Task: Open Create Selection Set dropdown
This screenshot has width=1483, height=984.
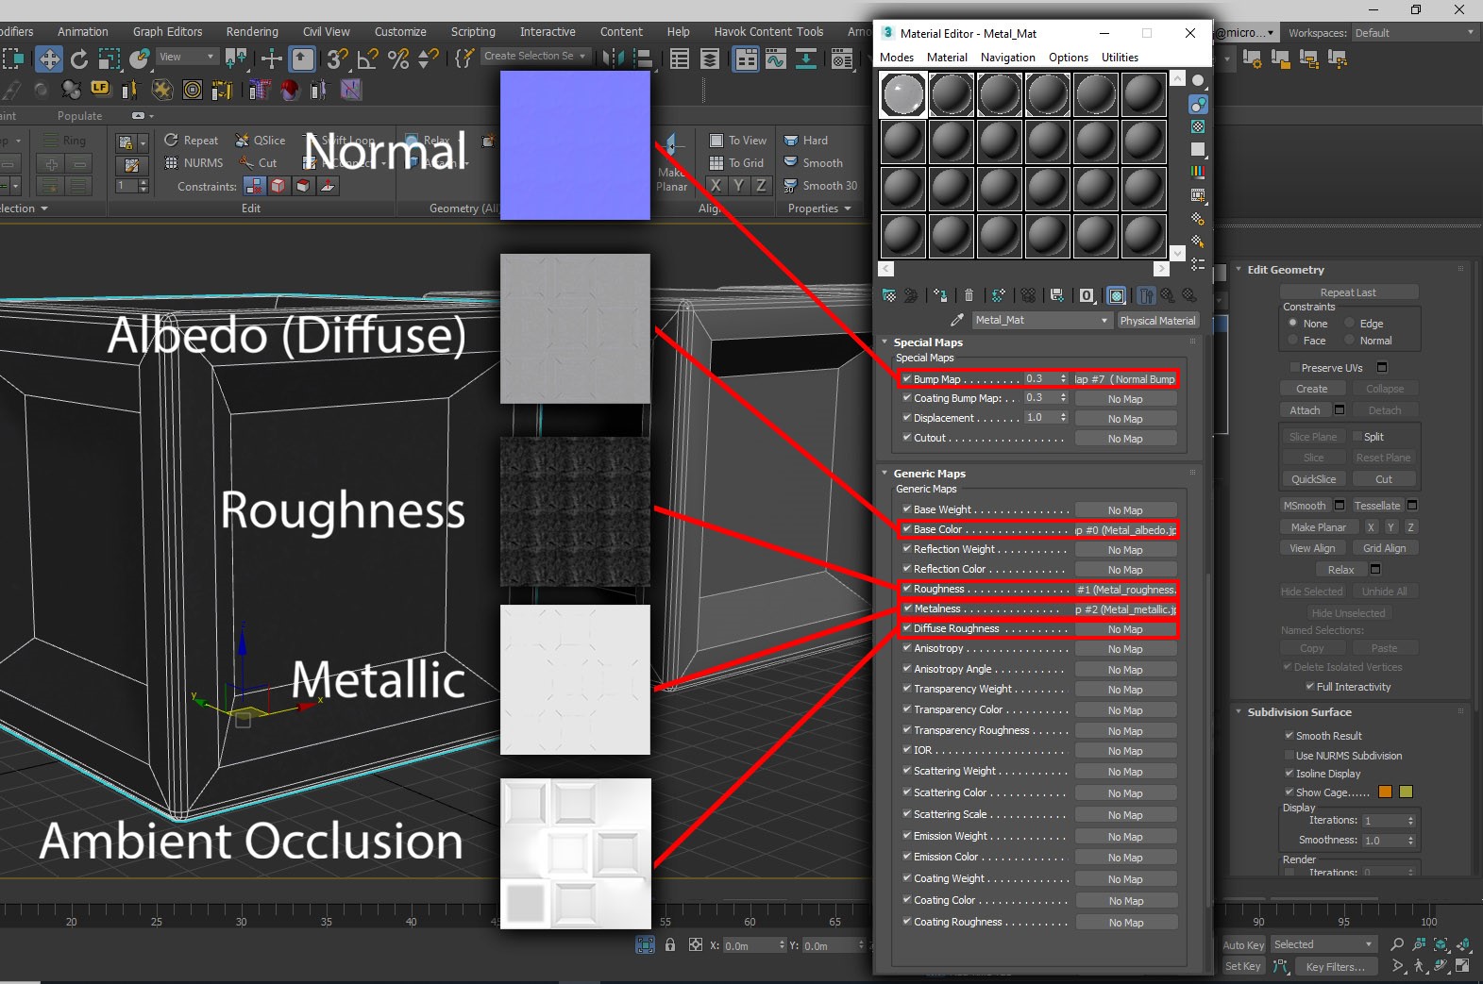Action: tap(535, 56)
